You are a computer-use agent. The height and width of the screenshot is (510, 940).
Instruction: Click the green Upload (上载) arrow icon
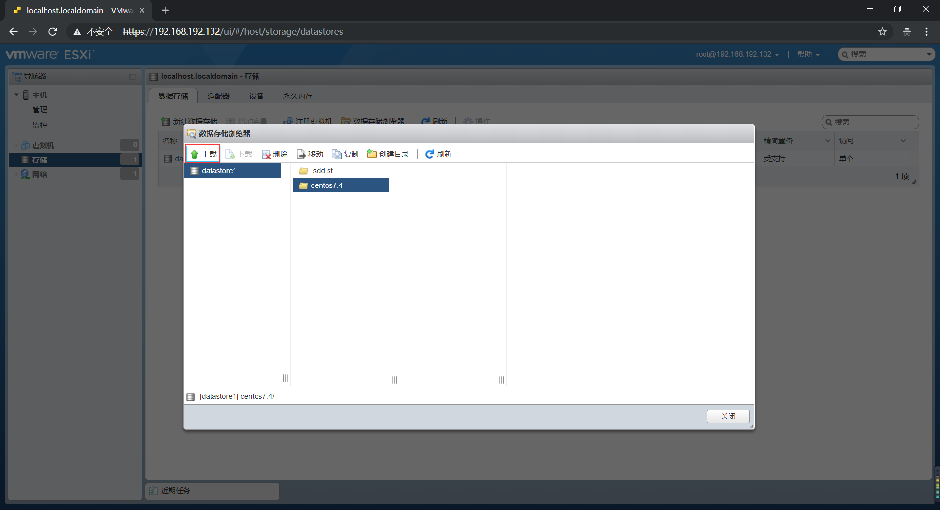194,154
